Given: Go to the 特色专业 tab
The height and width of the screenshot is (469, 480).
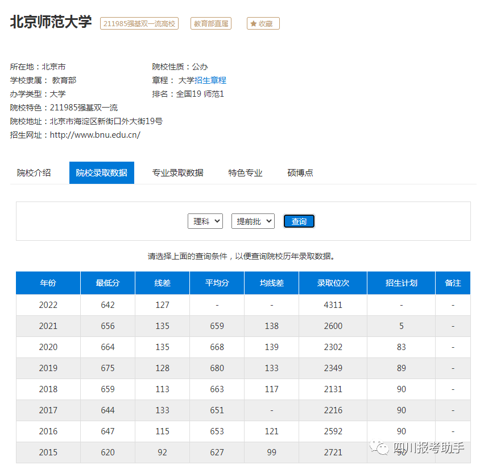Looking at the screenshot, I should pos(245,173).
